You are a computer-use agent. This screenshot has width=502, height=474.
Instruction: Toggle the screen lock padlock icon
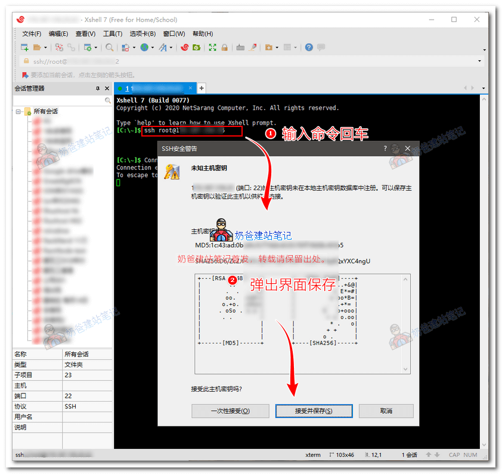(x=225, y=47)
